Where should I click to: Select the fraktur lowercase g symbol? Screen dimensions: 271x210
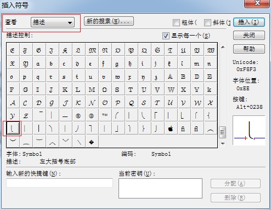click(118, 63)
